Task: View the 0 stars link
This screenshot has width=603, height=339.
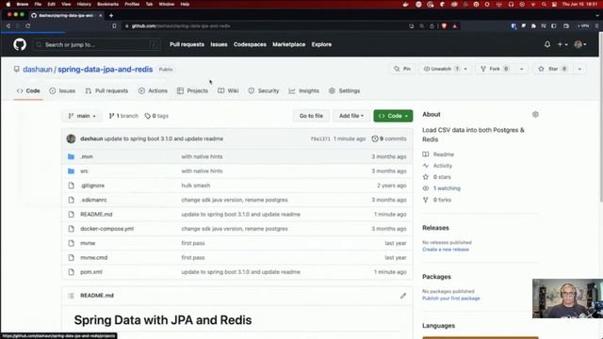Action: [436, 177]
